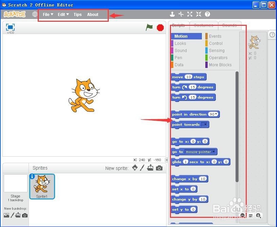Select the Shrink sprite tool
This screenshot has width=277, height=227.
click(198, 14)
